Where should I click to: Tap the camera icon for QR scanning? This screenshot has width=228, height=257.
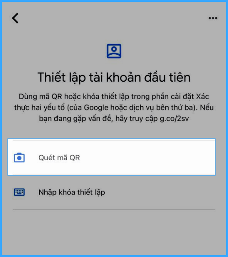tap(19, 157)
